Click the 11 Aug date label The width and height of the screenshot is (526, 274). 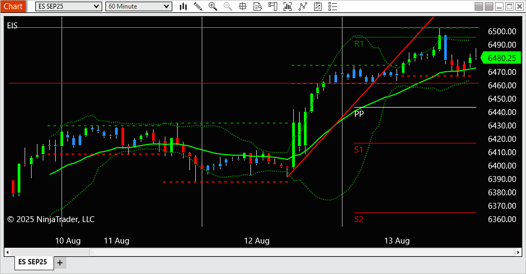[117, 241]
